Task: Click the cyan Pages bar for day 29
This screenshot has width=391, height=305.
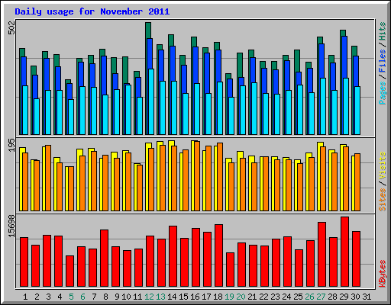Action: [346, 106]
